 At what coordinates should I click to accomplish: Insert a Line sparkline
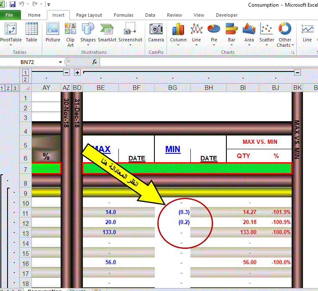coord(307,33)
